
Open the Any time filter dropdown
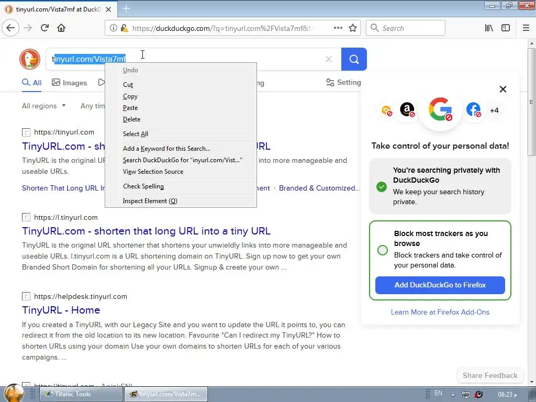coord(92,106)
